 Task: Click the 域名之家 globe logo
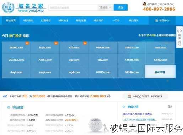click(8, 7)
